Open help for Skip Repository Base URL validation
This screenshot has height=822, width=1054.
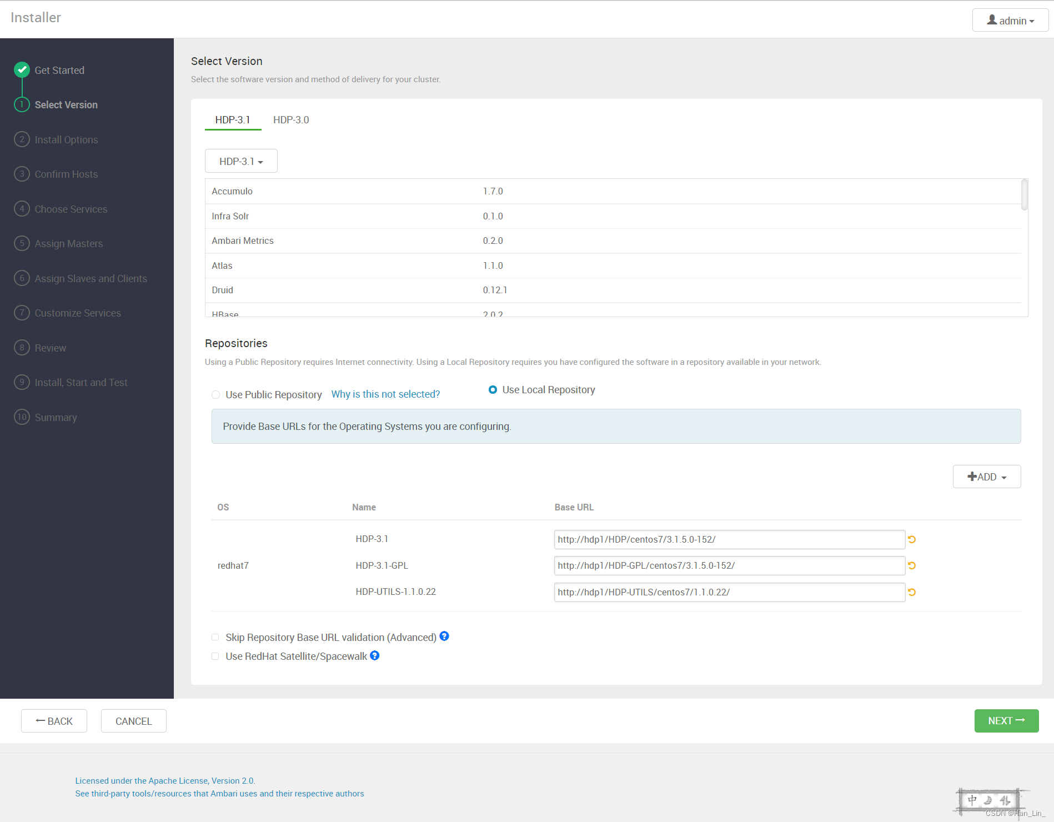444,636
